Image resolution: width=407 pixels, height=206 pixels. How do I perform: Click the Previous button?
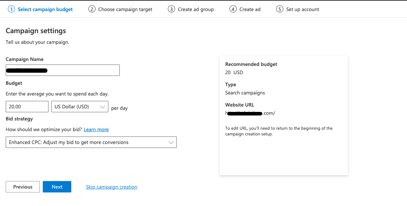pos(23,187)
